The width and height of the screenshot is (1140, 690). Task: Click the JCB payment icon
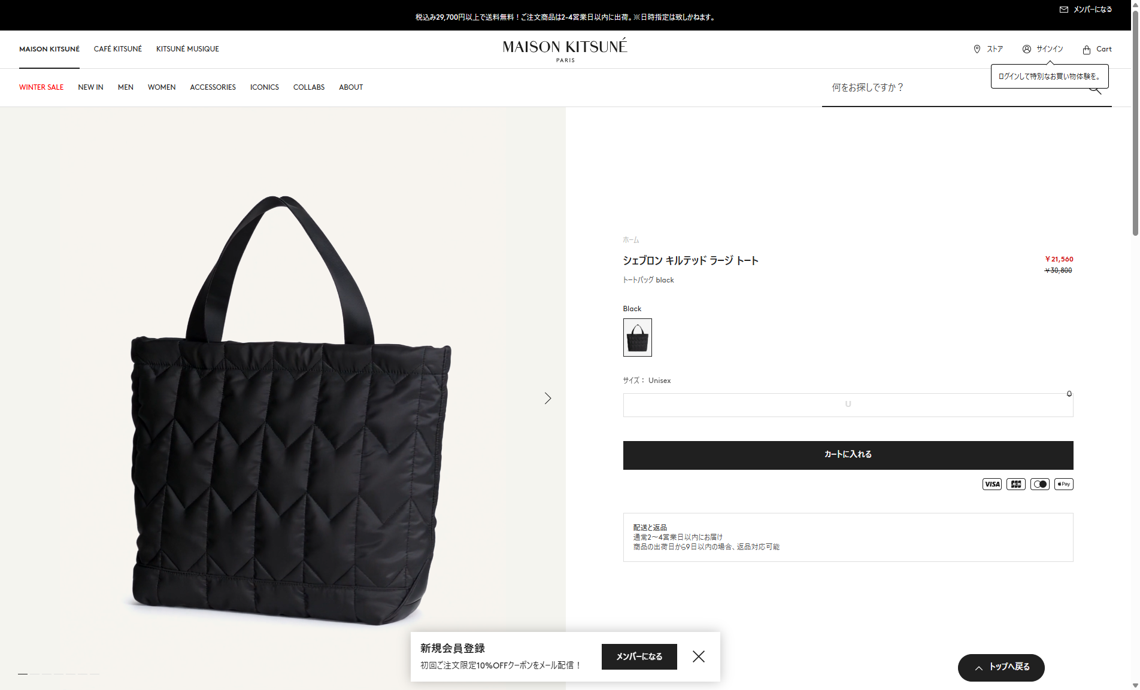[1016, 484]
